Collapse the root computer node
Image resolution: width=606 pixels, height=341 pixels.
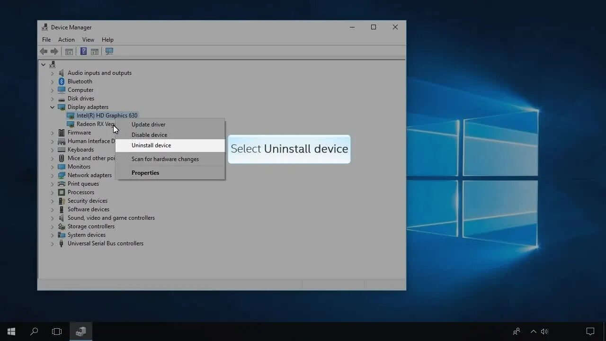pyautogui.click(x=43, y=64)
